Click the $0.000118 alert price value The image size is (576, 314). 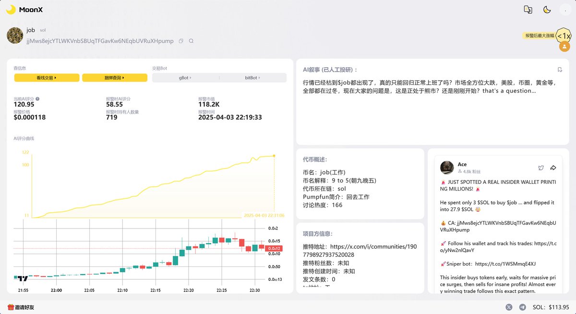30,117
